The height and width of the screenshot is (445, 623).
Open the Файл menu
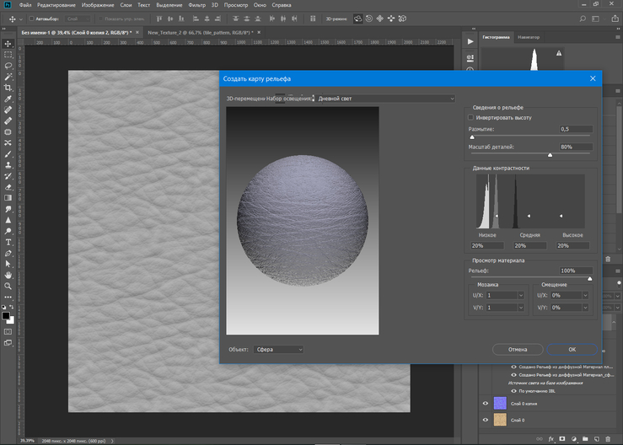[25, 5]
